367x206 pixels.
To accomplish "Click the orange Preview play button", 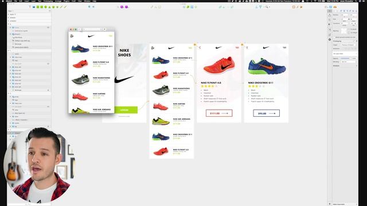I will (302, 7).
